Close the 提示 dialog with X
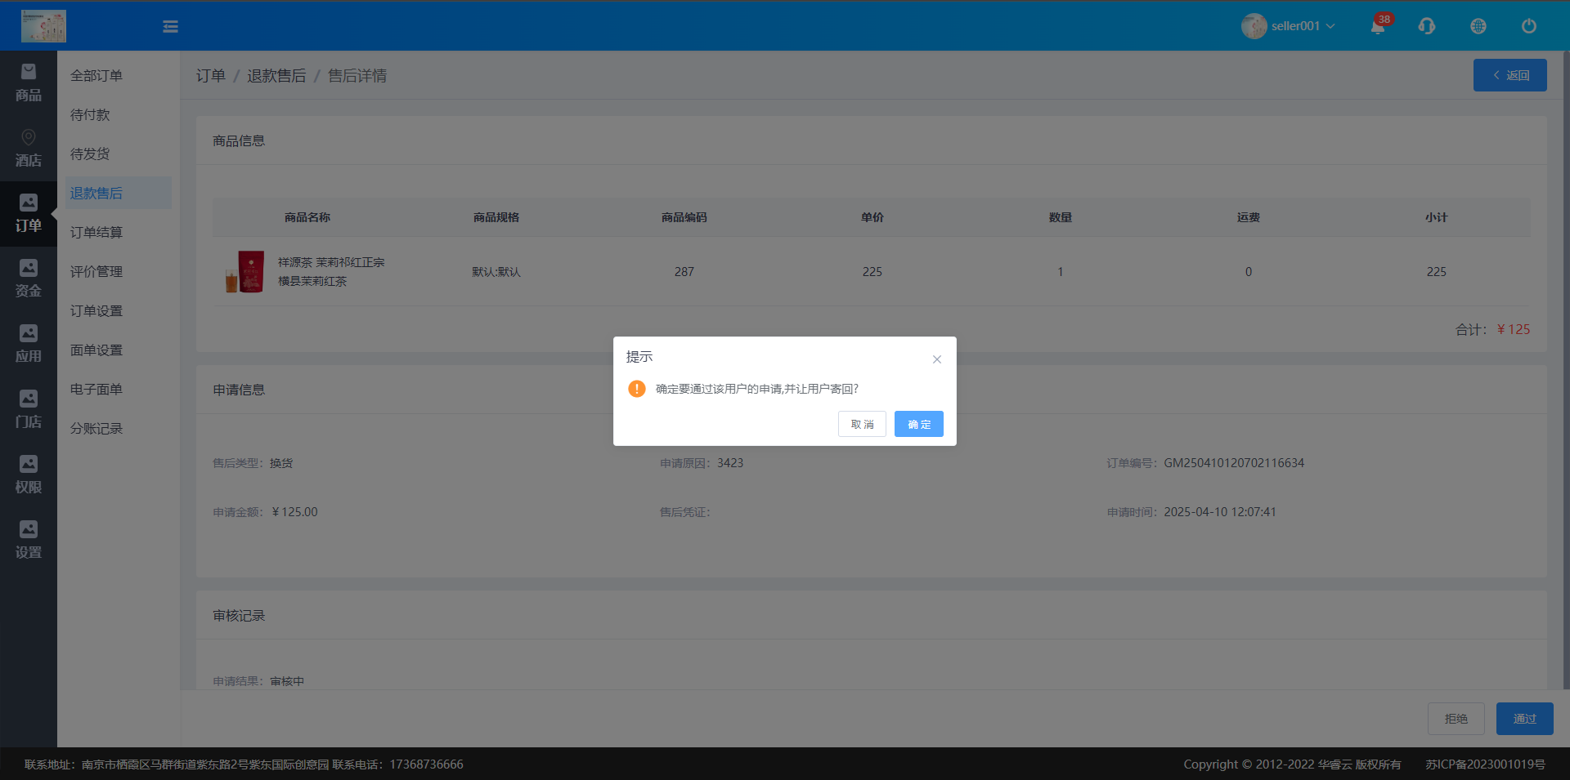The height and width of the screenshot is (780, 1570). point(937,359)
